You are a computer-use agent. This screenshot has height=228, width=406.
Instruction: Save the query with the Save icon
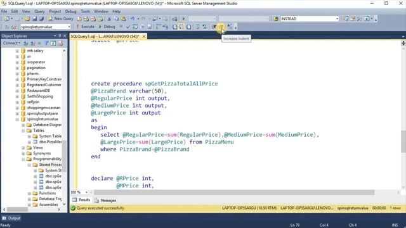pos(34,18)
